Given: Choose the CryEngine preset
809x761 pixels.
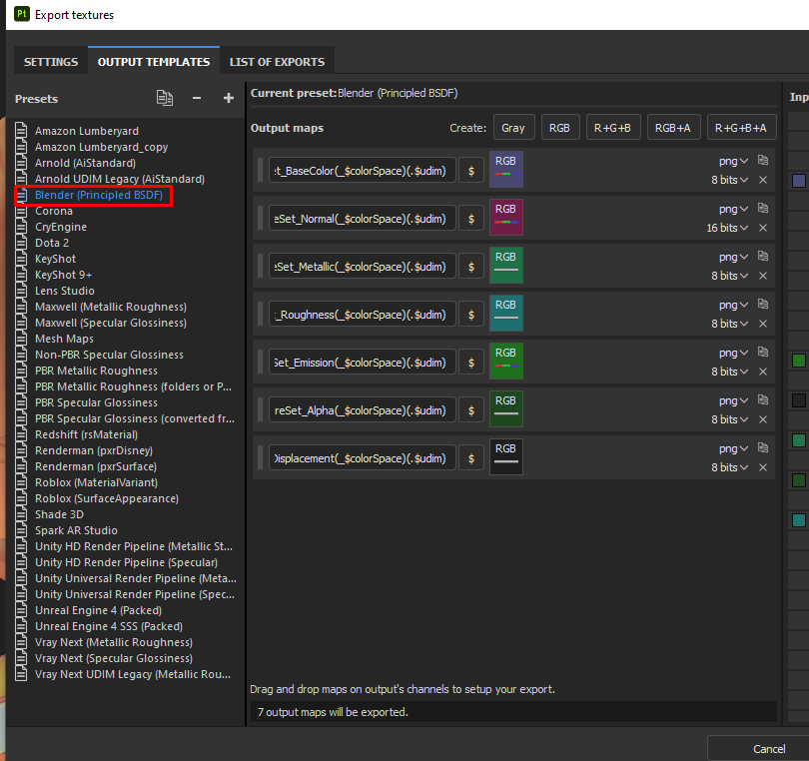Looking at the screenshot, I should click(61, 227).
